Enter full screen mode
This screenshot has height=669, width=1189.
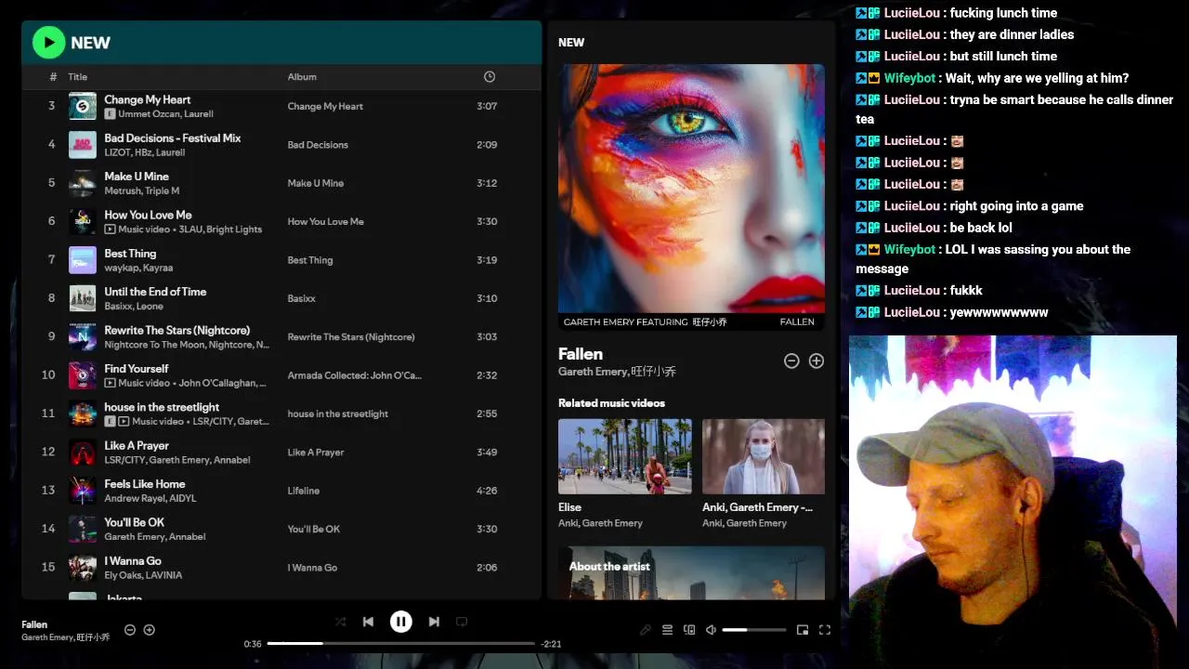click(x=824, y=630)
